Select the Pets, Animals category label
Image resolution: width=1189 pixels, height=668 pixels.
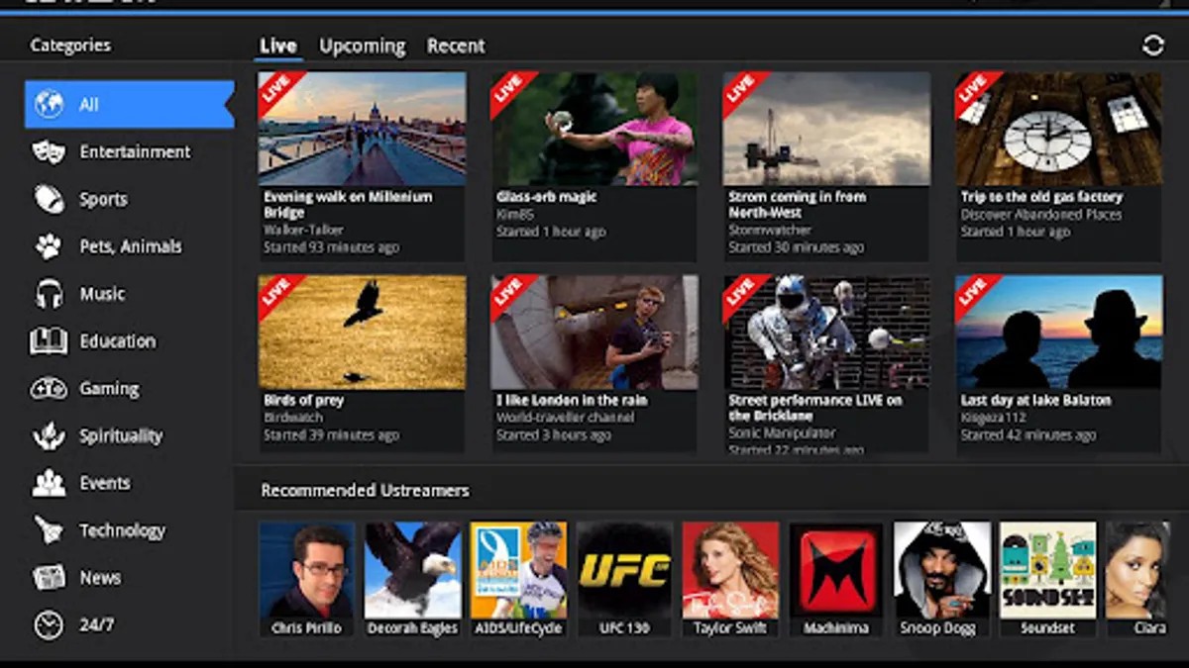131,246
